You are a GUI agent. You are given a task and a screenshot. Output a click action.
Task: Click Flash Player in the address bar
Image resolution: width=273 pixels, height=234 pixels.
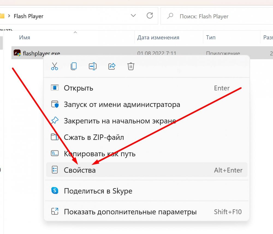click(29, 16)
